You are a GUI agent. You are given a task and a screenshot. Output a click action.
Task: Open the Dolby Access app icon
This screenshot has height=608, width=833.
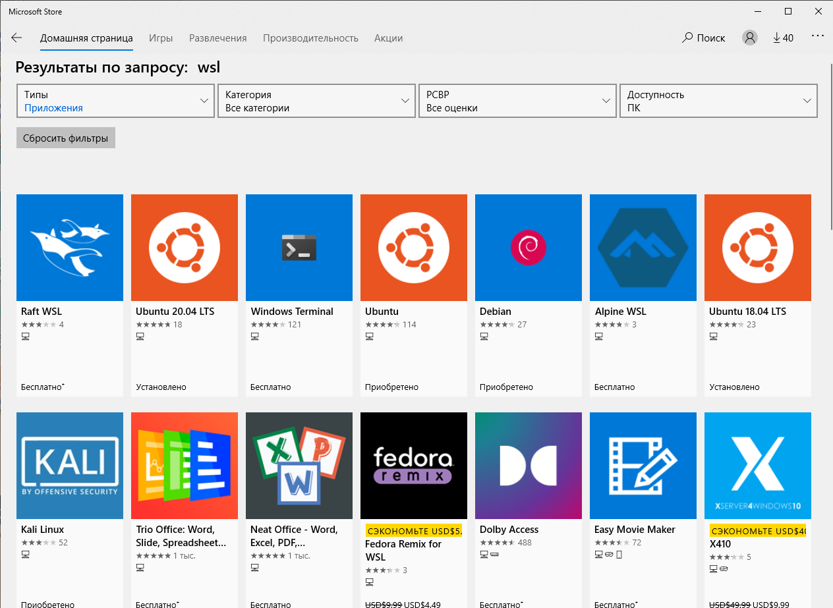coord(529,466)
